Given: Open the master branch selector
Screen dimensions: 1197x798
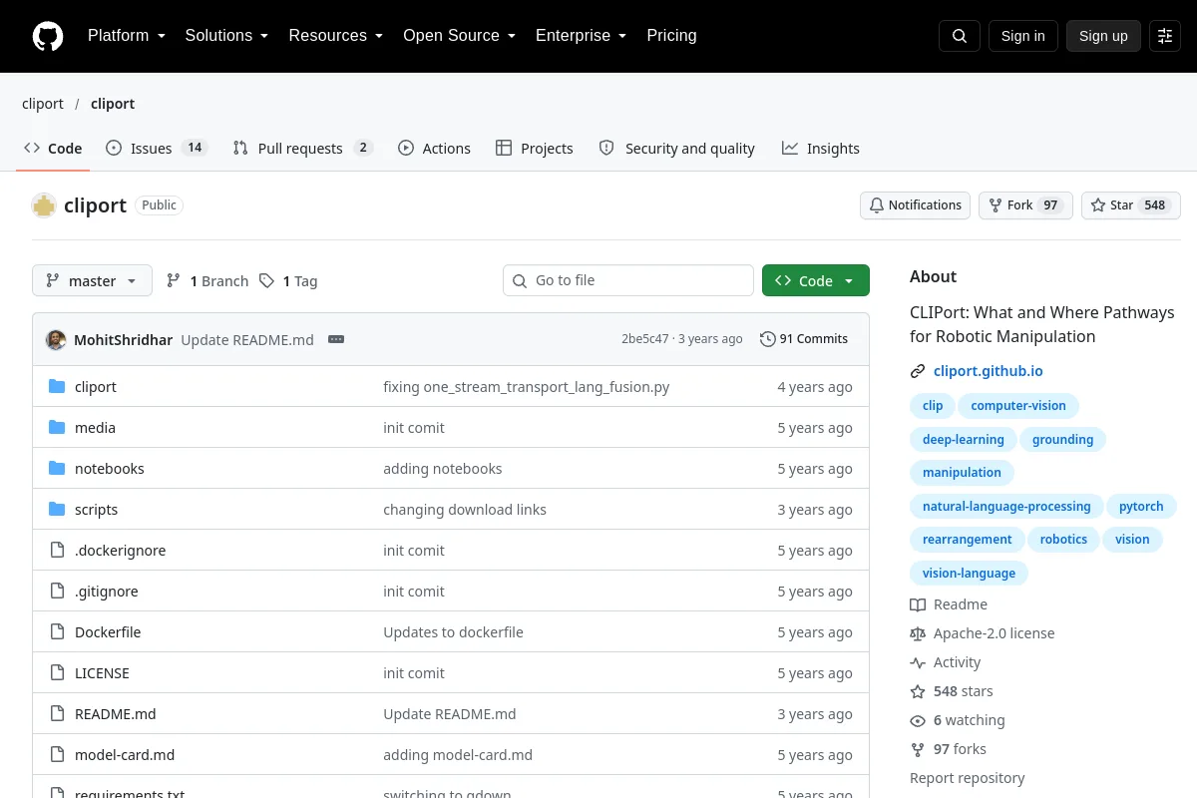Looking at the screenshot, I should [x=92, y=280].
